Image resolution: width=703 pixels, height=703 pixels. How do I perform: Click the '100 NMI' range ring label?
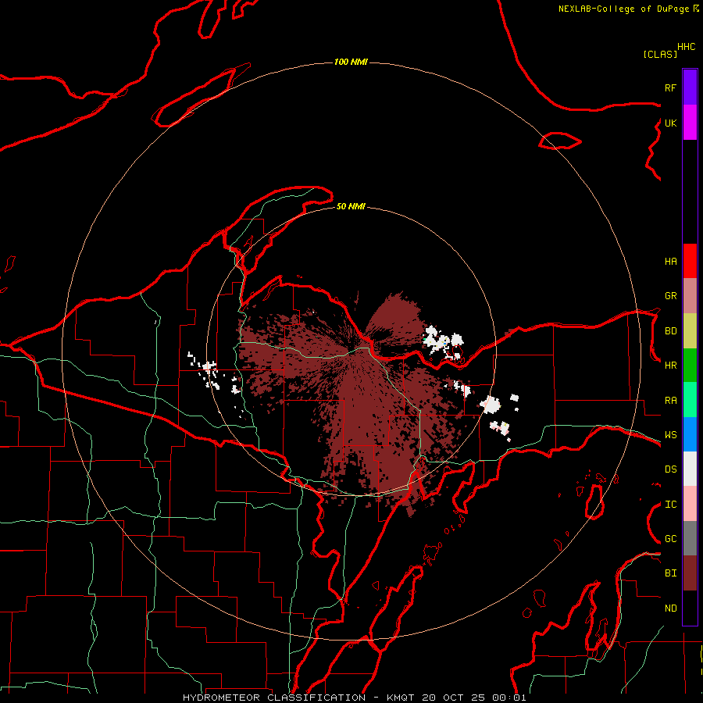pos(351,62)
